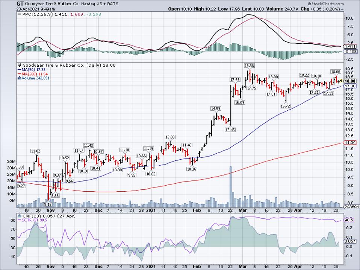
Task: Click the 10.52 price label
Action: 64,158
